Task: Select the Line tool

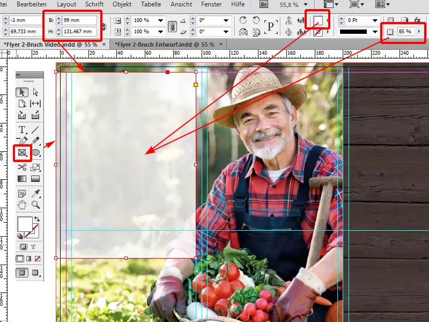Action: click(x=35, y=129)
